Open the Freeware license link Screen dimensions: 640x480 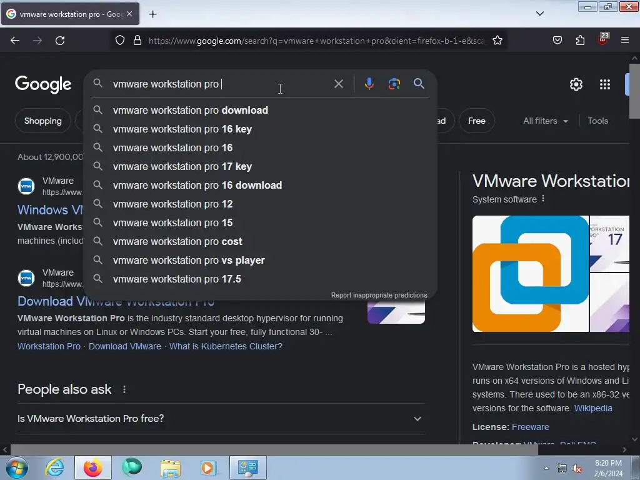[x=530, y=427]
